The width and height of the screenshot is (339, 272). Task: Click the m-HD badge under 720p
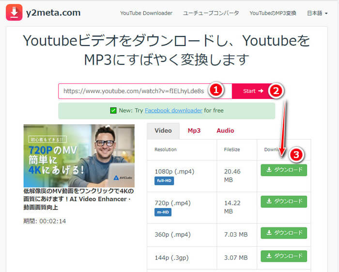click(x=163, y=212)
